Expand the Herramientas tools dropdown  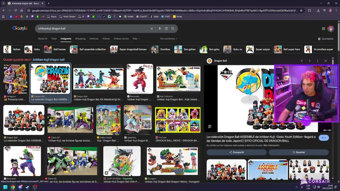click(168, 39)
